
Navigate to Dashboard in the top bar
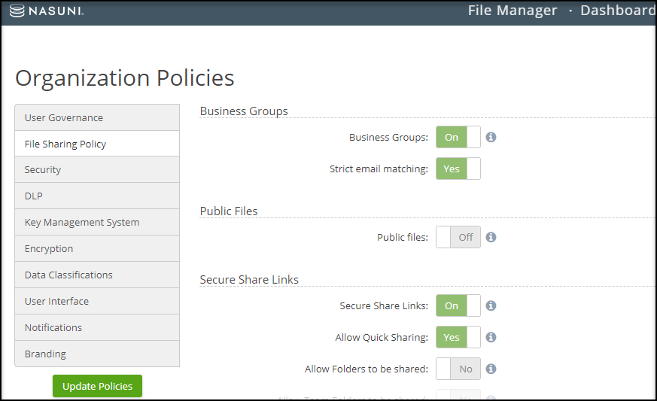617,11
